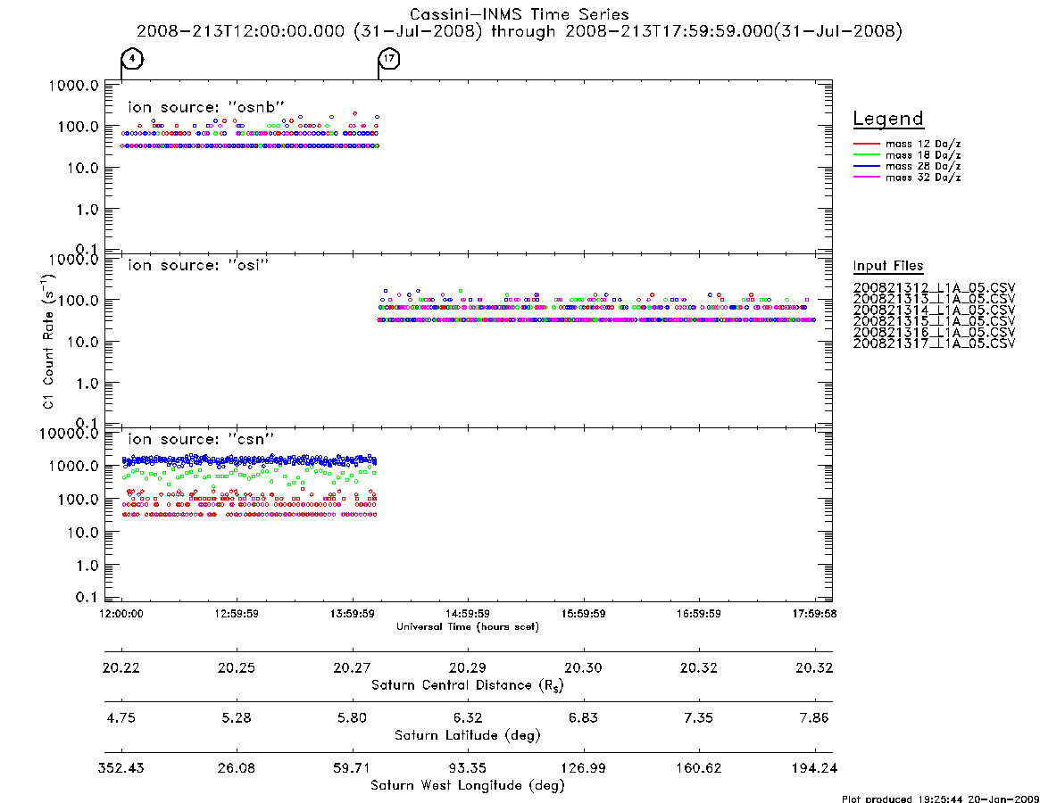Viewport: 1040px width, 803px height.
Task: Click the blue mass 28 Da/z legend line
Action: pyautogui.click(x=866, y=167)
